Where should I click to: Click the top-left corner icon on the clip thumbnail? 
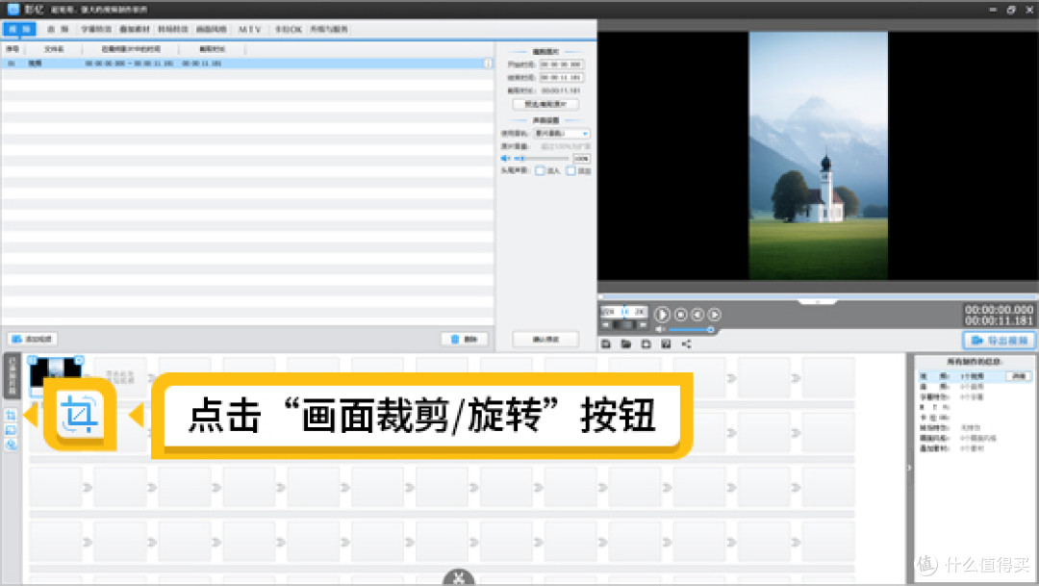pyautogui.click(x=33, y=360)
